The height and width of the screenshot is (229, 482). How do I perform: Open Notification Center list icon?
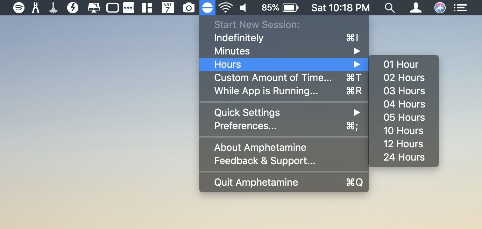coord(460,8)
